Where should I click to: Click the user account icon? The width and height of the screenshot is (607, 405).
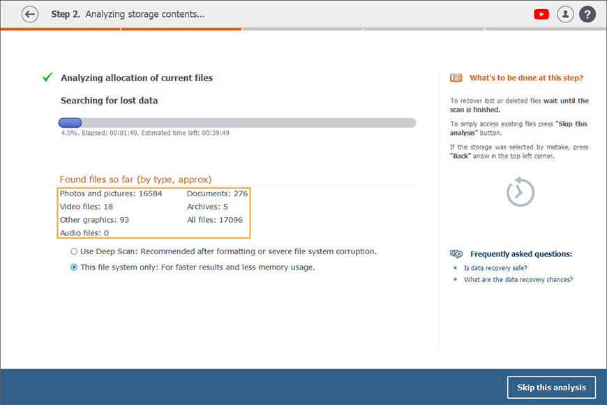(x=564, y=14)
